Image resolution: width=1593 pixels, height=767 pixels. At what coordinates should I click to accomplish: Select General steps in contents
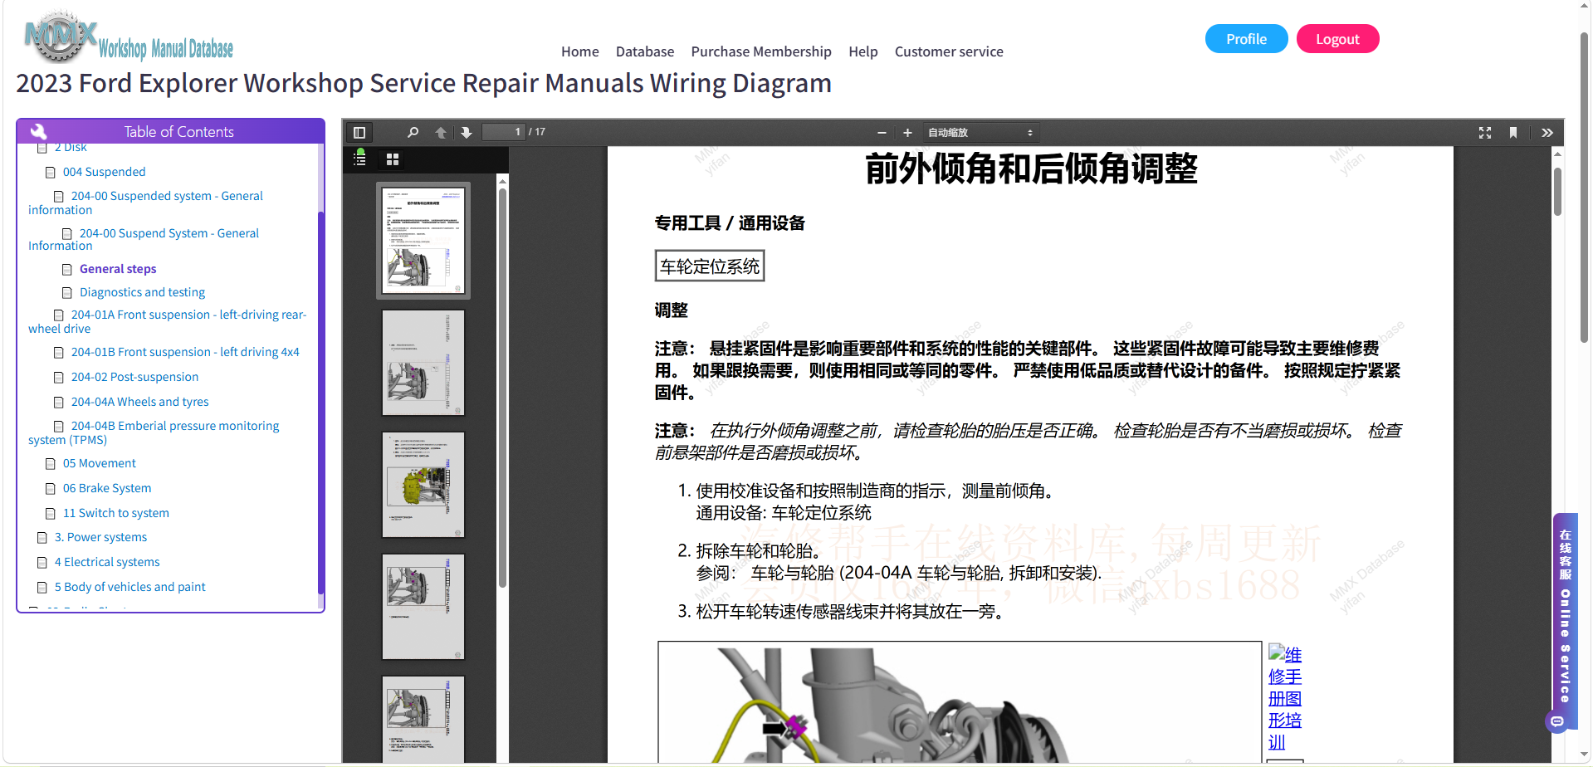pos(118,269)
